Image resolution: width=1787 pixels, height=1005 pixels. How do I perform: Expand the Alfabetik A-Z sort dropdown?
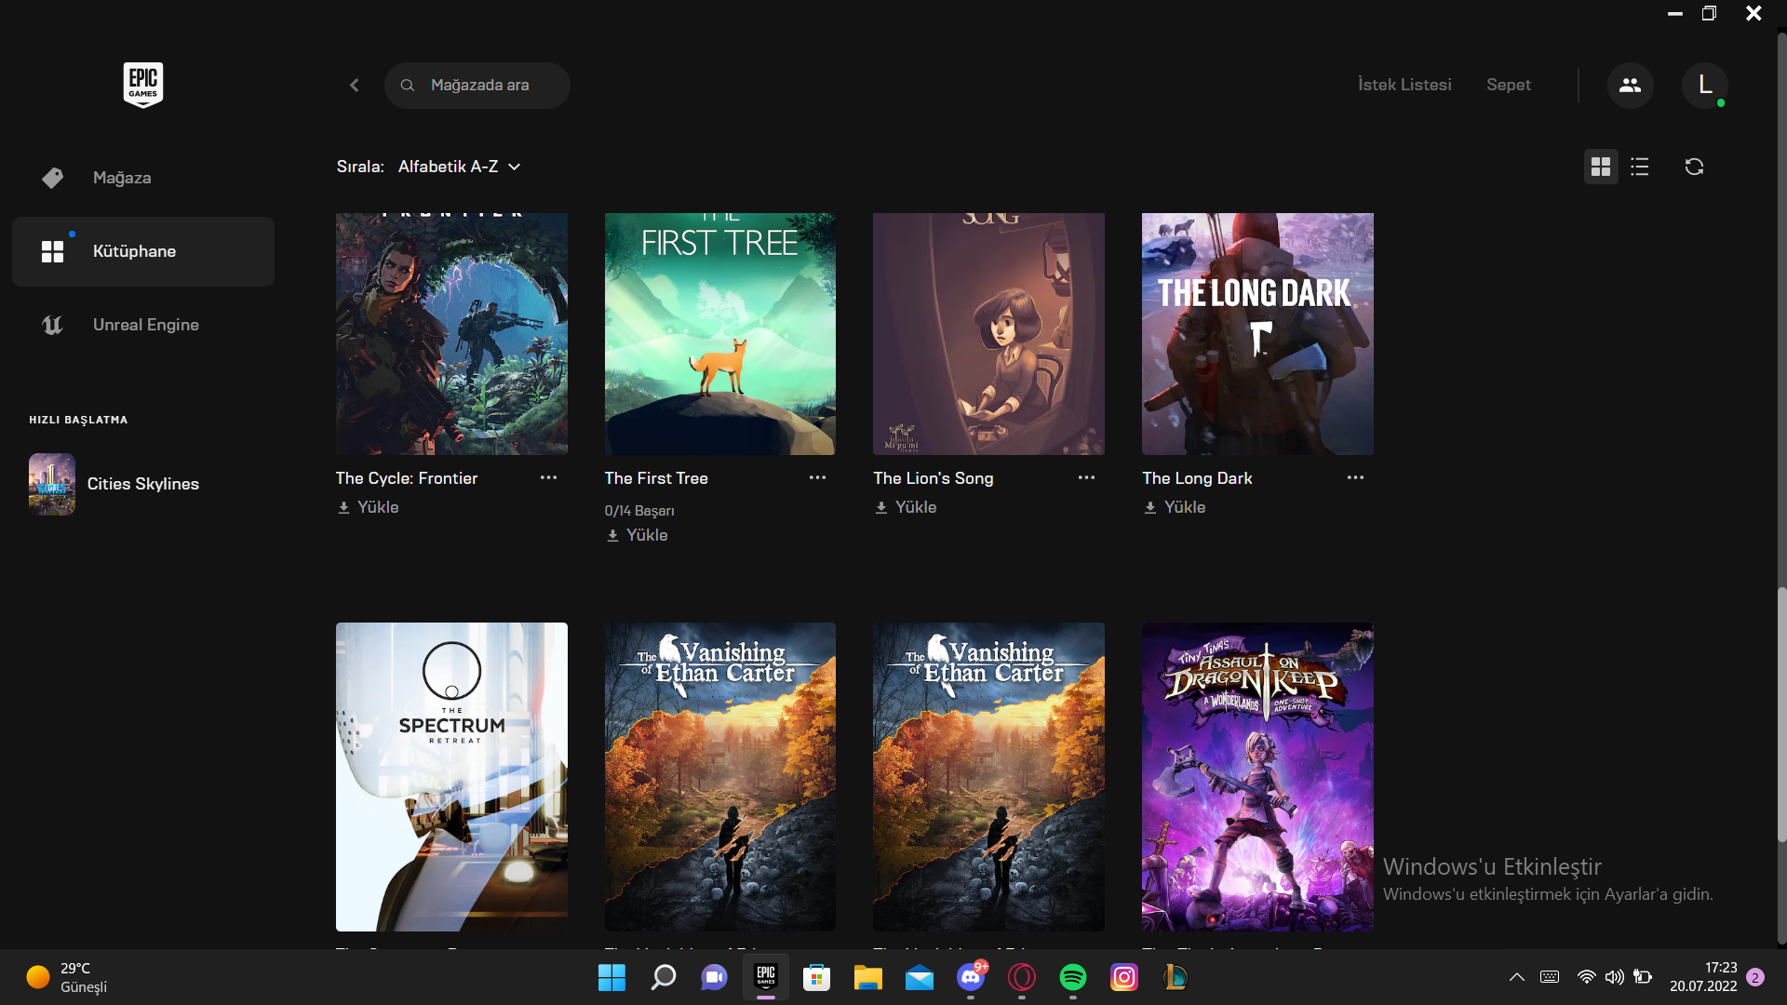click(460, 167)
